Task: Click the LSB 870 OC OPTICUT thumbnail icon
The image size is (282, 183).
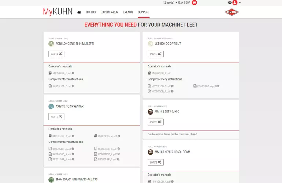Action: coord(151,44)
